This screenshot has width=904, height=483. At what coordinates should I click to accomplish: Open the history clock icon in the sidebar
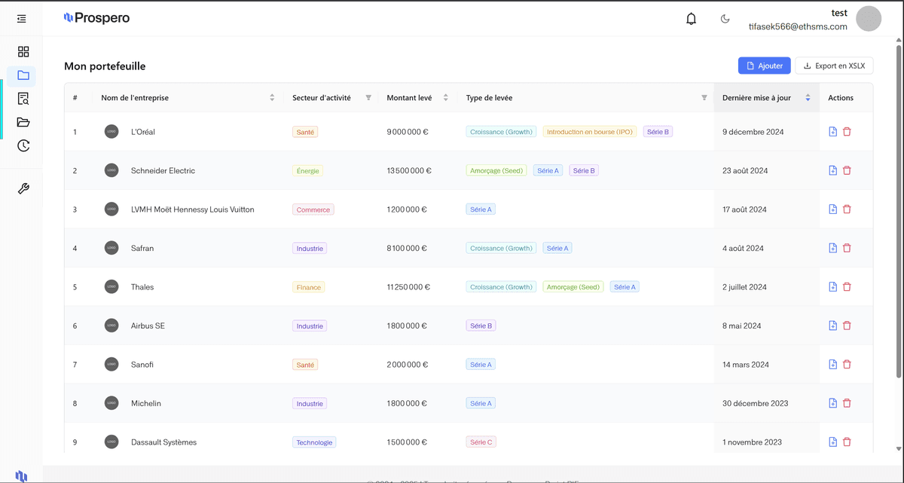tap(23, 145)
